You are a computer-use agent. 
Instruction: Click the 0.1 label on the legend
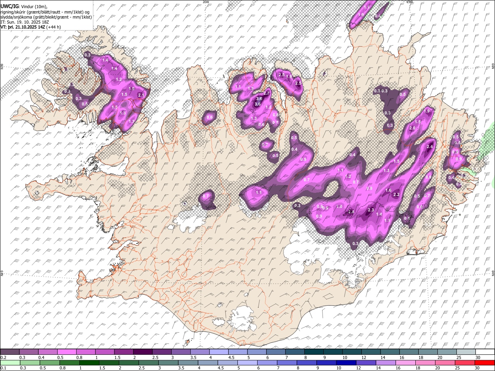coord(3,368)
